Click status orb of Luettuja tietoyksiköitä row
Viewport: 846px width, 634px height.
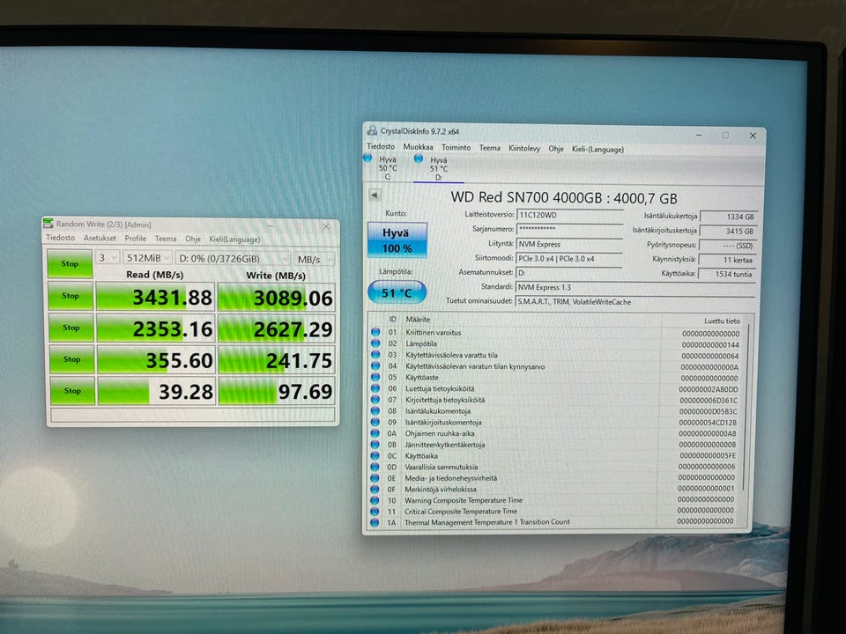click(375, 388)
